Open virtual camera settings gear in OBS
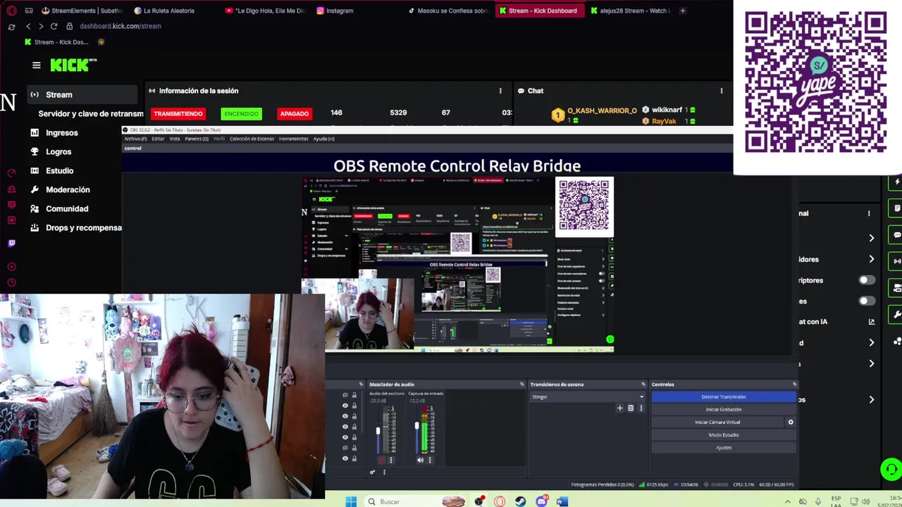The width and height of the screenshot is (902, 507). pos(790,422)
